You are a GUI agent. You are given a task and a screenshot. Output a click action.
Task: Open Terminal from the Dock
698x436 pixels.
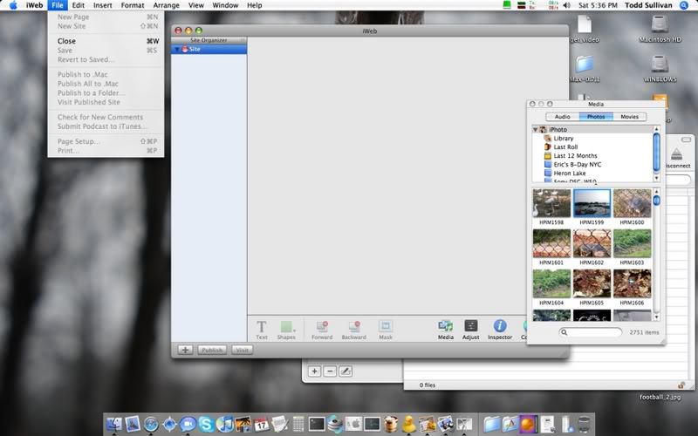317,425
